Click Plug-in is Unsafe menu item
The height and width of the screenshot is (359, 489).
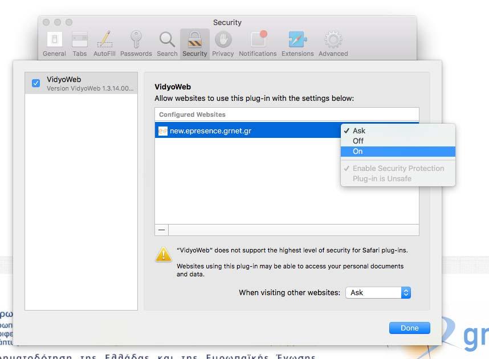tap(398, 179)
